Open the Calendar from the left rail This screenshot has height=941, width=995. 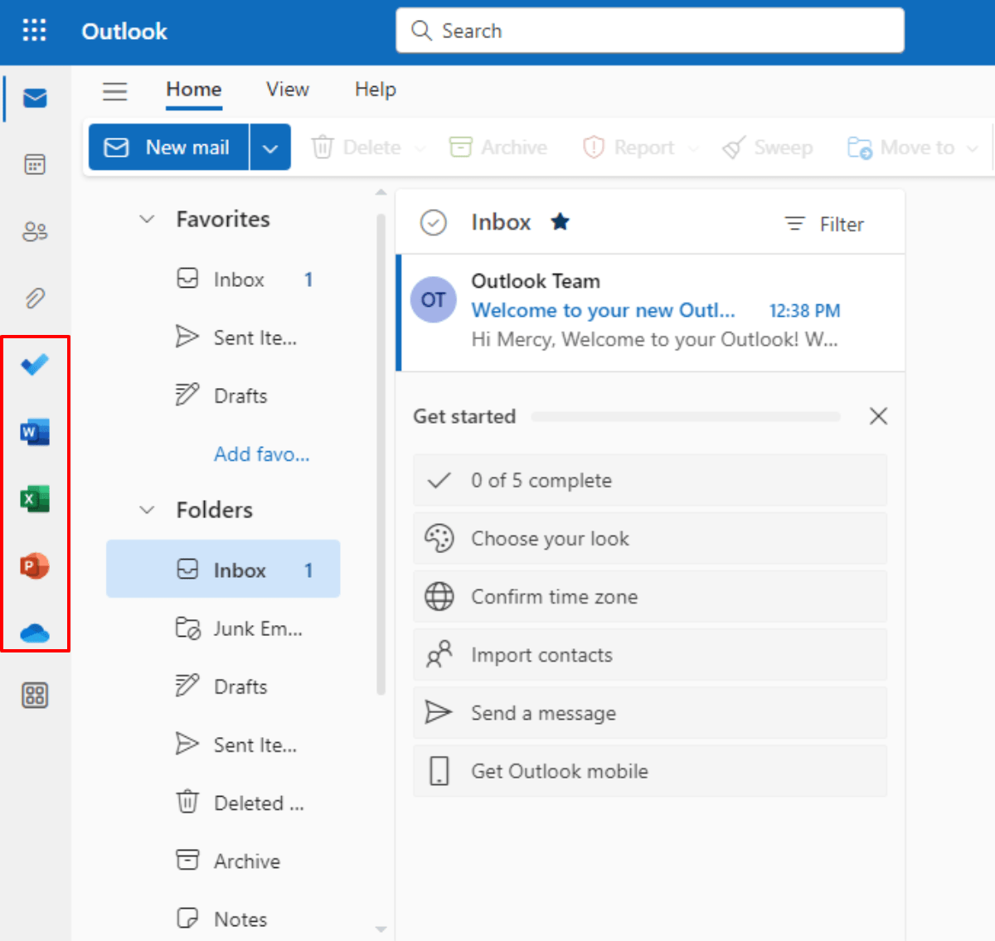click(x=34, y=164)
